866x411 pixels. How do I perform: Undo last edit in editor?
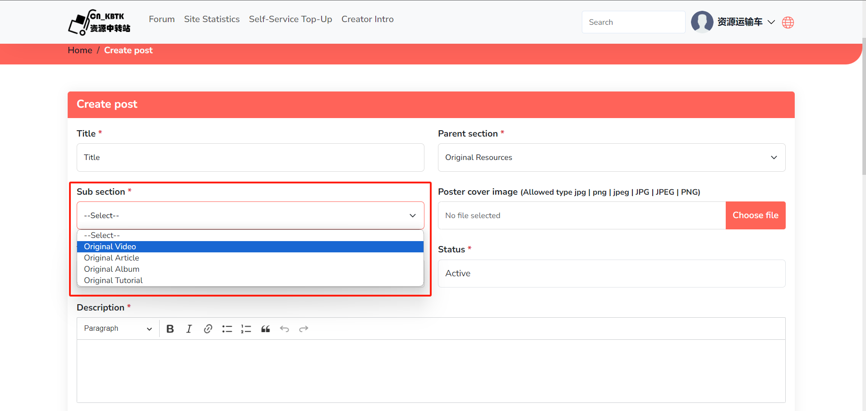coord(284,329)
